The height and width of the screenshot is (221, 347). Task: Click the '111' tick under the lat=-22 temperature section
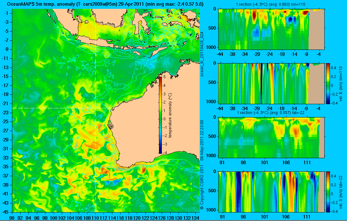click(x=307, y=163)
